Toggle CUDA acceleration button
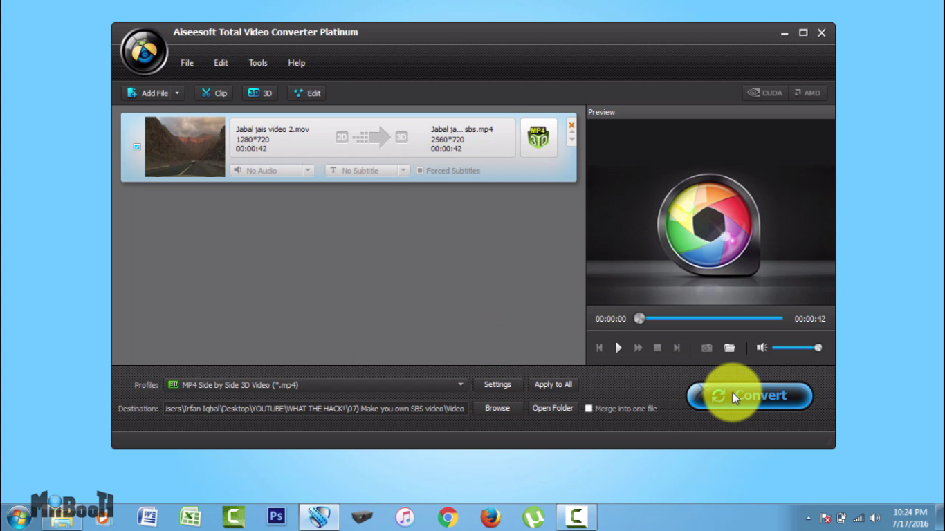945x531 pixels. 764,93
